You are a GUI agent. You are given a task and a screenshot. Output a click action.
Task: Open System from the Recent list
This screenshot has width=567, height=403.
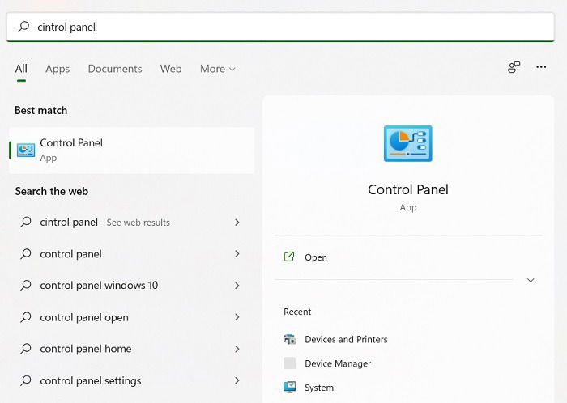tap(319, 388)
